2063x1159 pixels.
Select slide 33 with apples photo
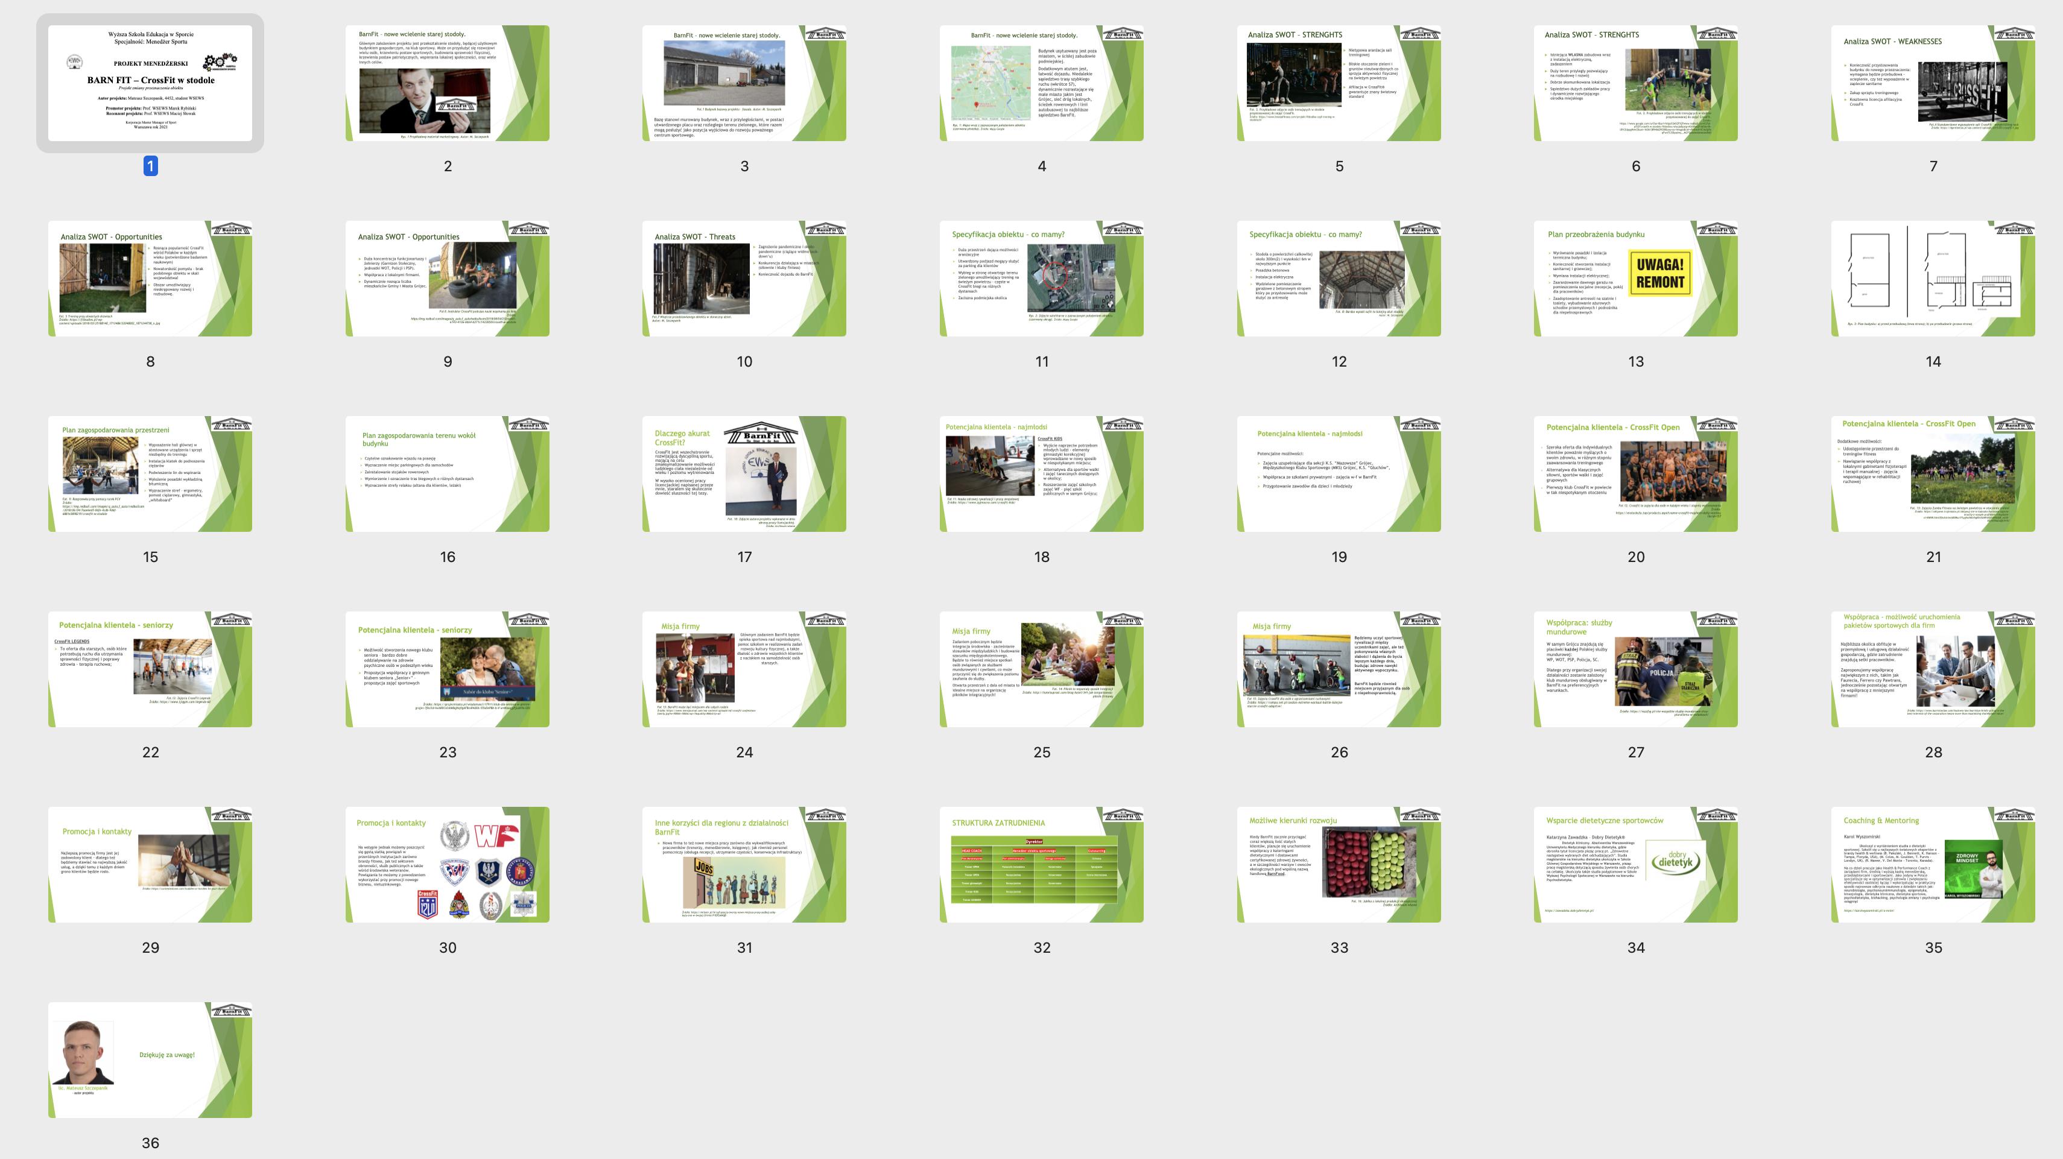click(x=1338, y=864)
